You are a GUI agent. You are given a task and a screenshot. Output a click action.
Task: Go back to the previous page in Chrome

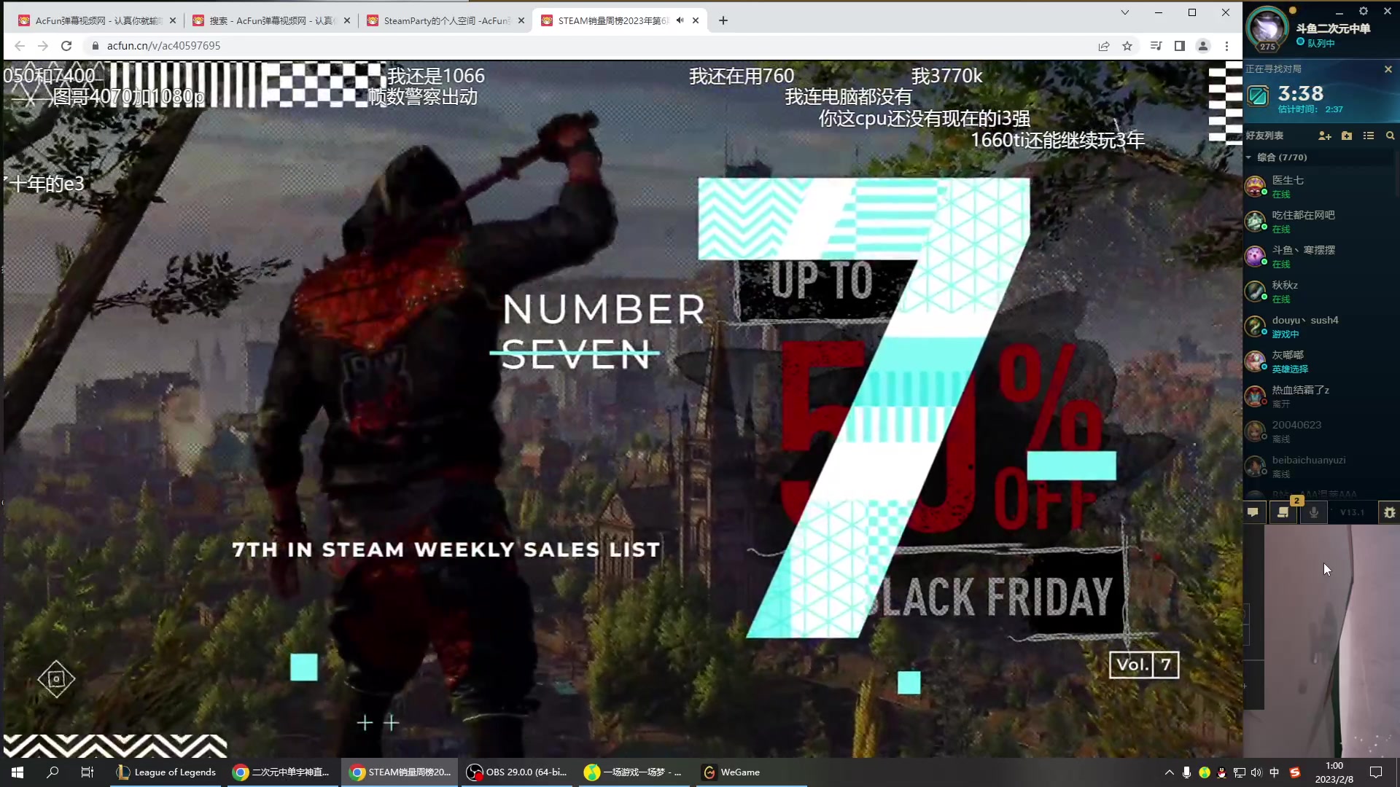click(20, 46)
